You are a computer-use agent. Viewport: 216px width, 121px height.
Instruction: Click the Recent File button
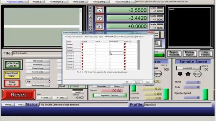[37, 65]
